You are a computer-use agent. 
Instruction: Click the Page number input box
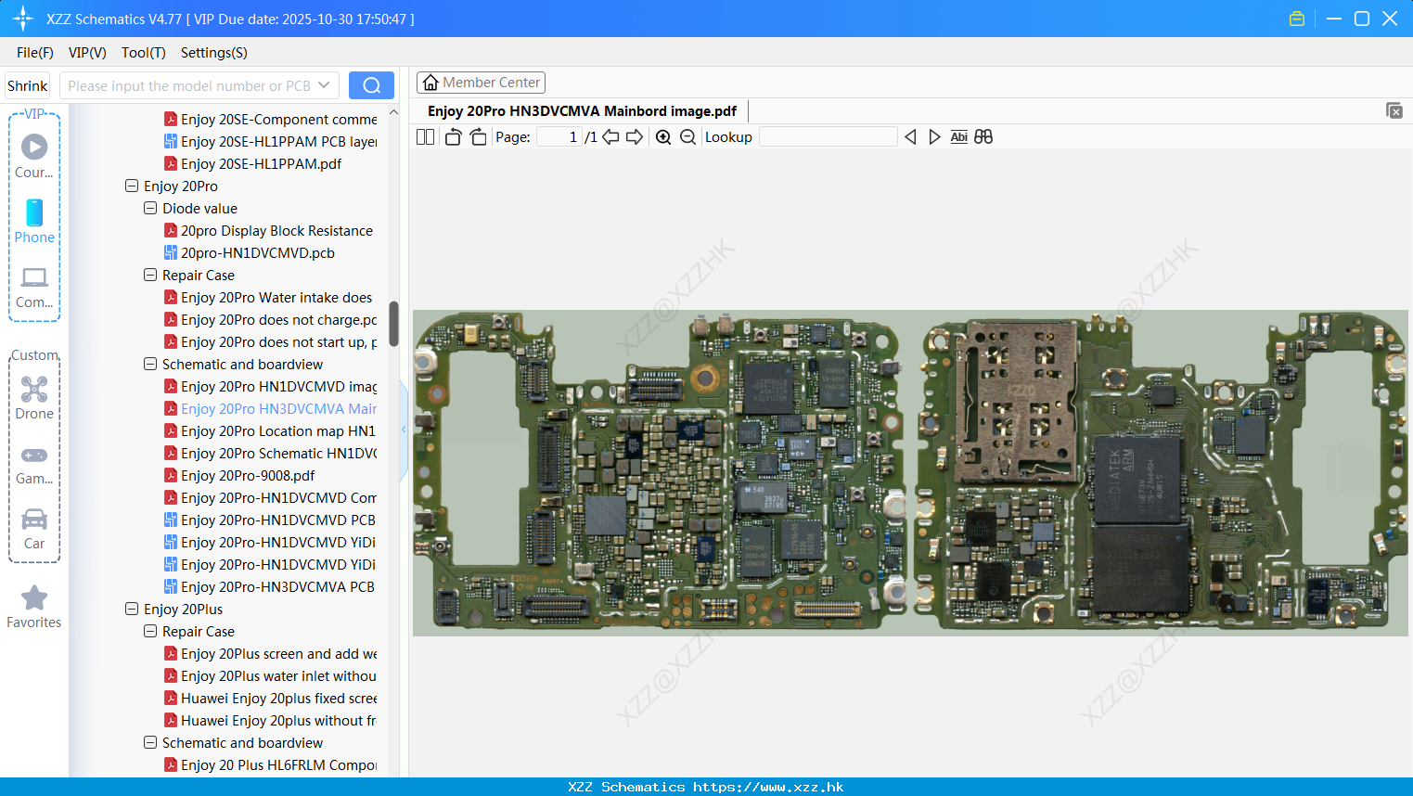[x=559, y=136]
